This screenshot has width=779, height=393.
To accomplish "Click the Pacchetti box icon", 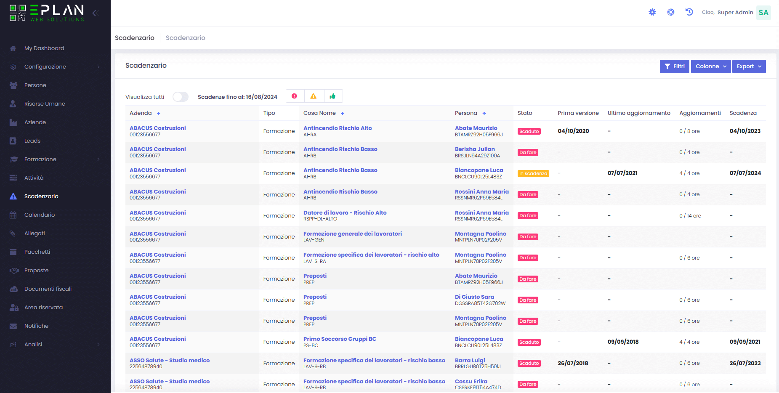I will [13, 252].
